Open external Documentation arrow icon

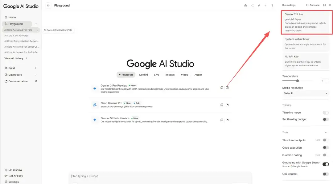tap(36, 81)
